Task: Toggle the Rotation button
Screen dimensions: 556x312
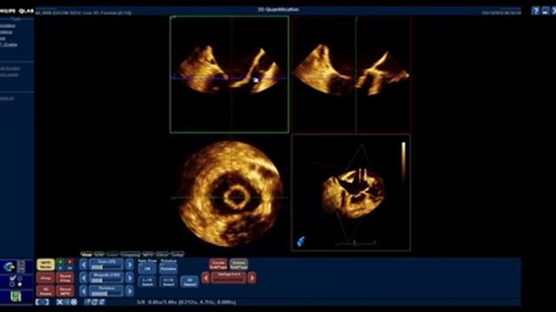Action: pos(168,269)
